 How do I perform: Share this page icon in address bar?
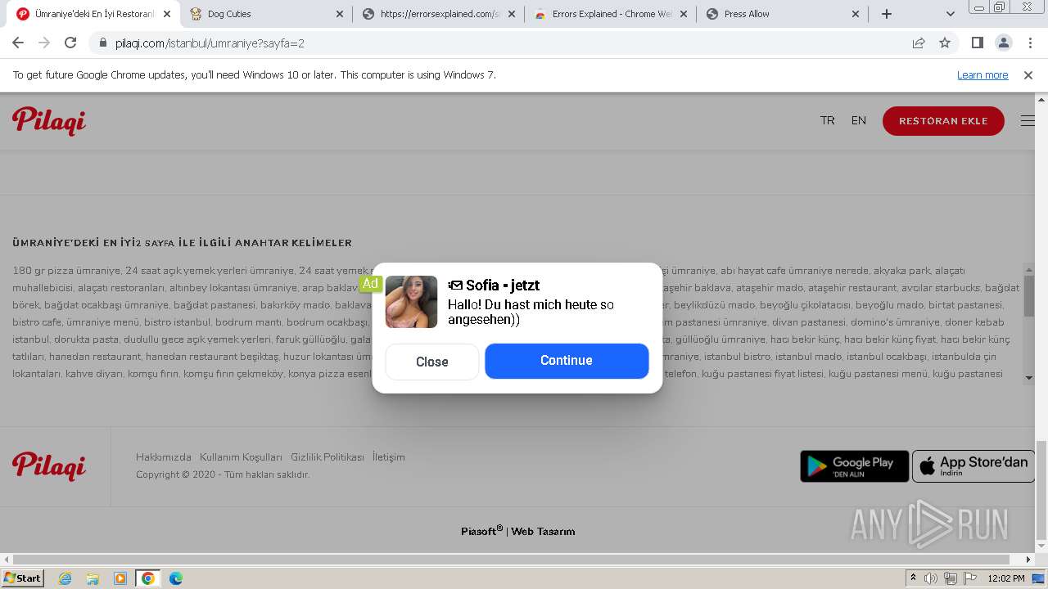[919, 43]
